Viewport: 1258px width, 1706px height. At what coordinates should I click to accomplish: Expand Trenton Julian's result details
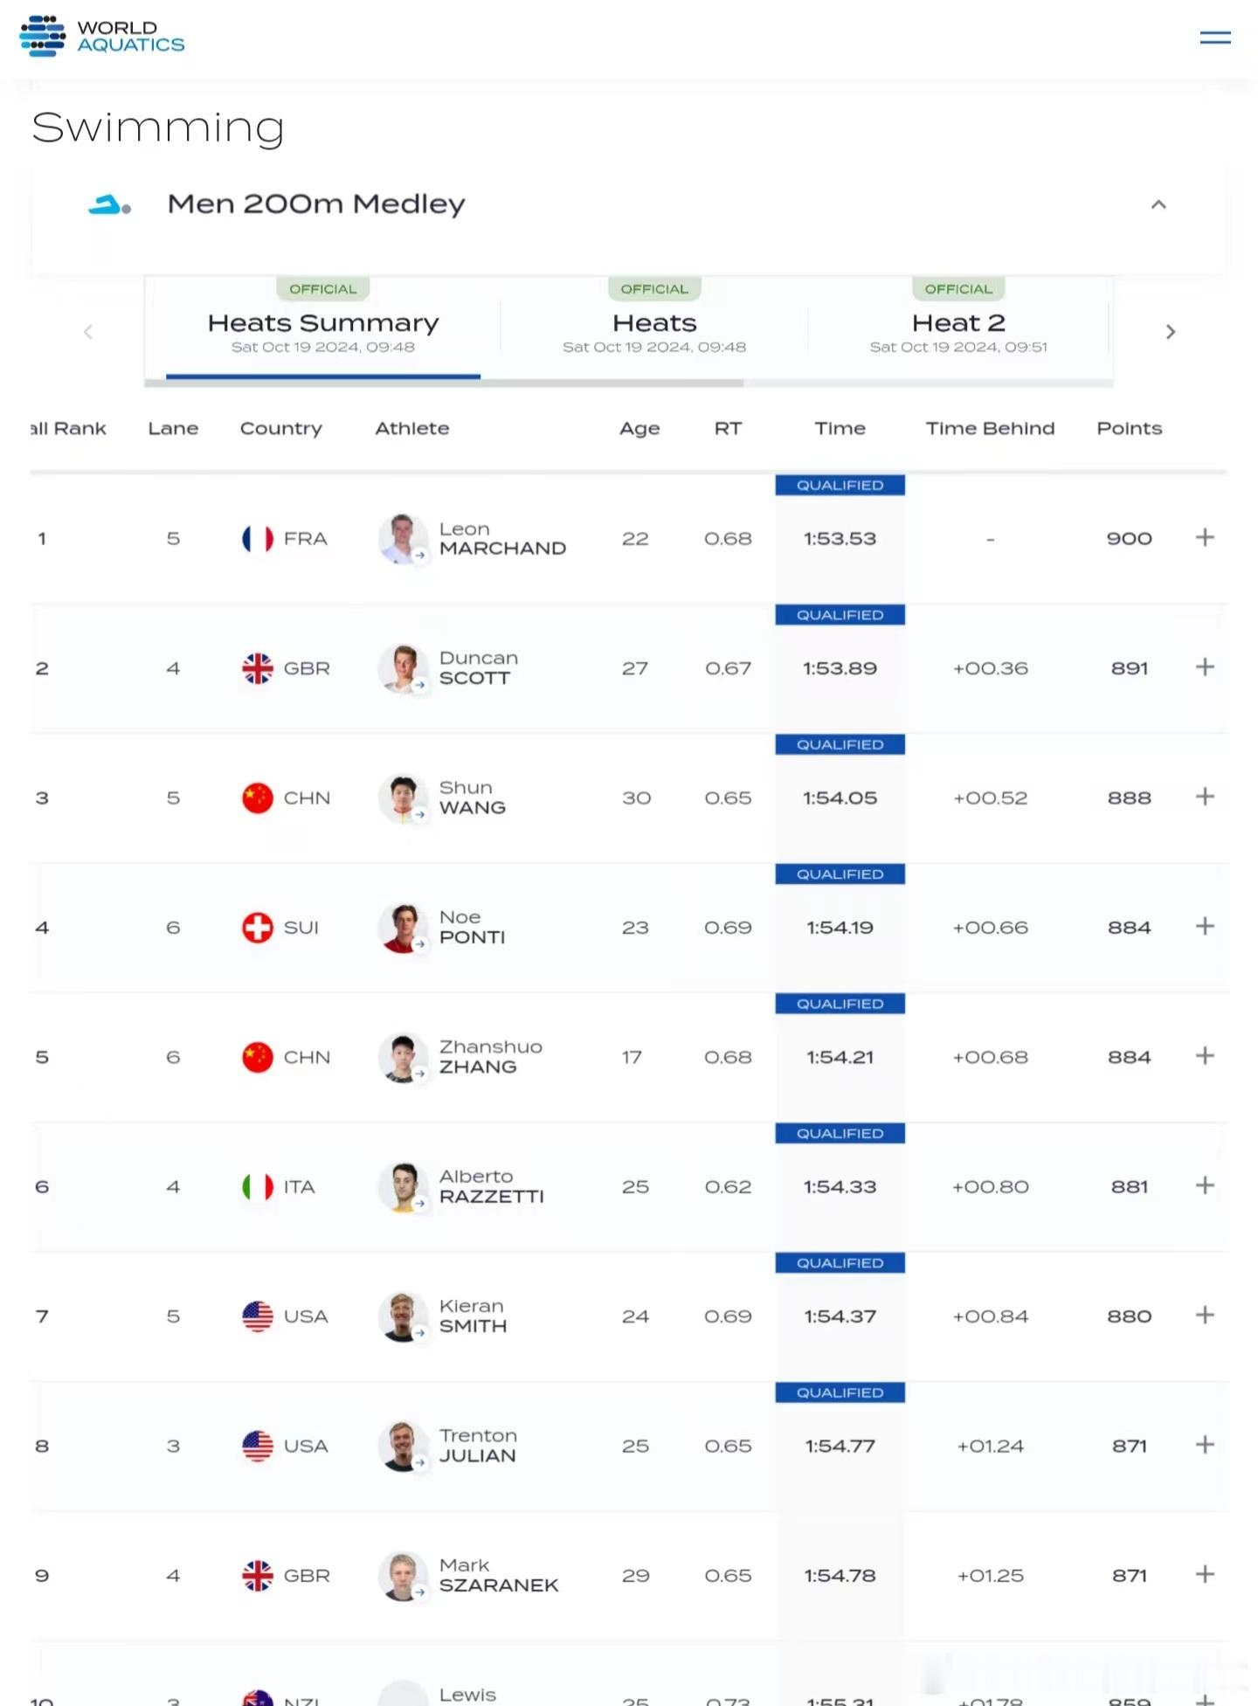point(1205,1444)
